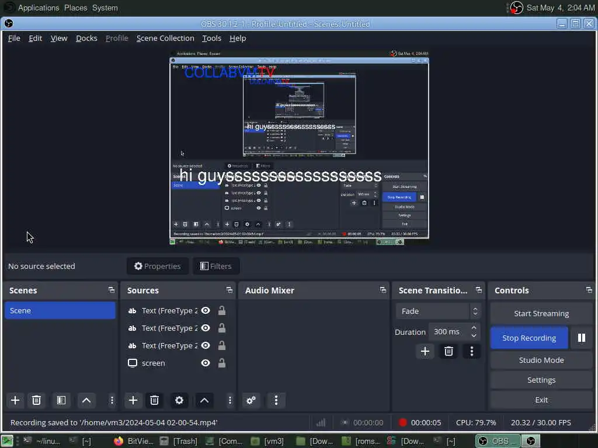Viewport: 598px width, 448px height.
Task: Open Audio Mixer menu dots
Action: pos(276,400)
